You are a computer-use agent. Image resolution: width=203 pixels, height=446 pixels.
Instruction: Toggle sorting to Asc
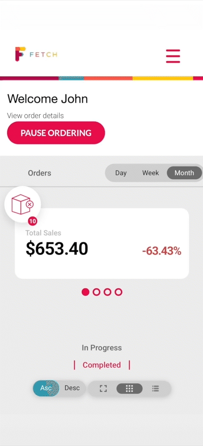(46, 388)
